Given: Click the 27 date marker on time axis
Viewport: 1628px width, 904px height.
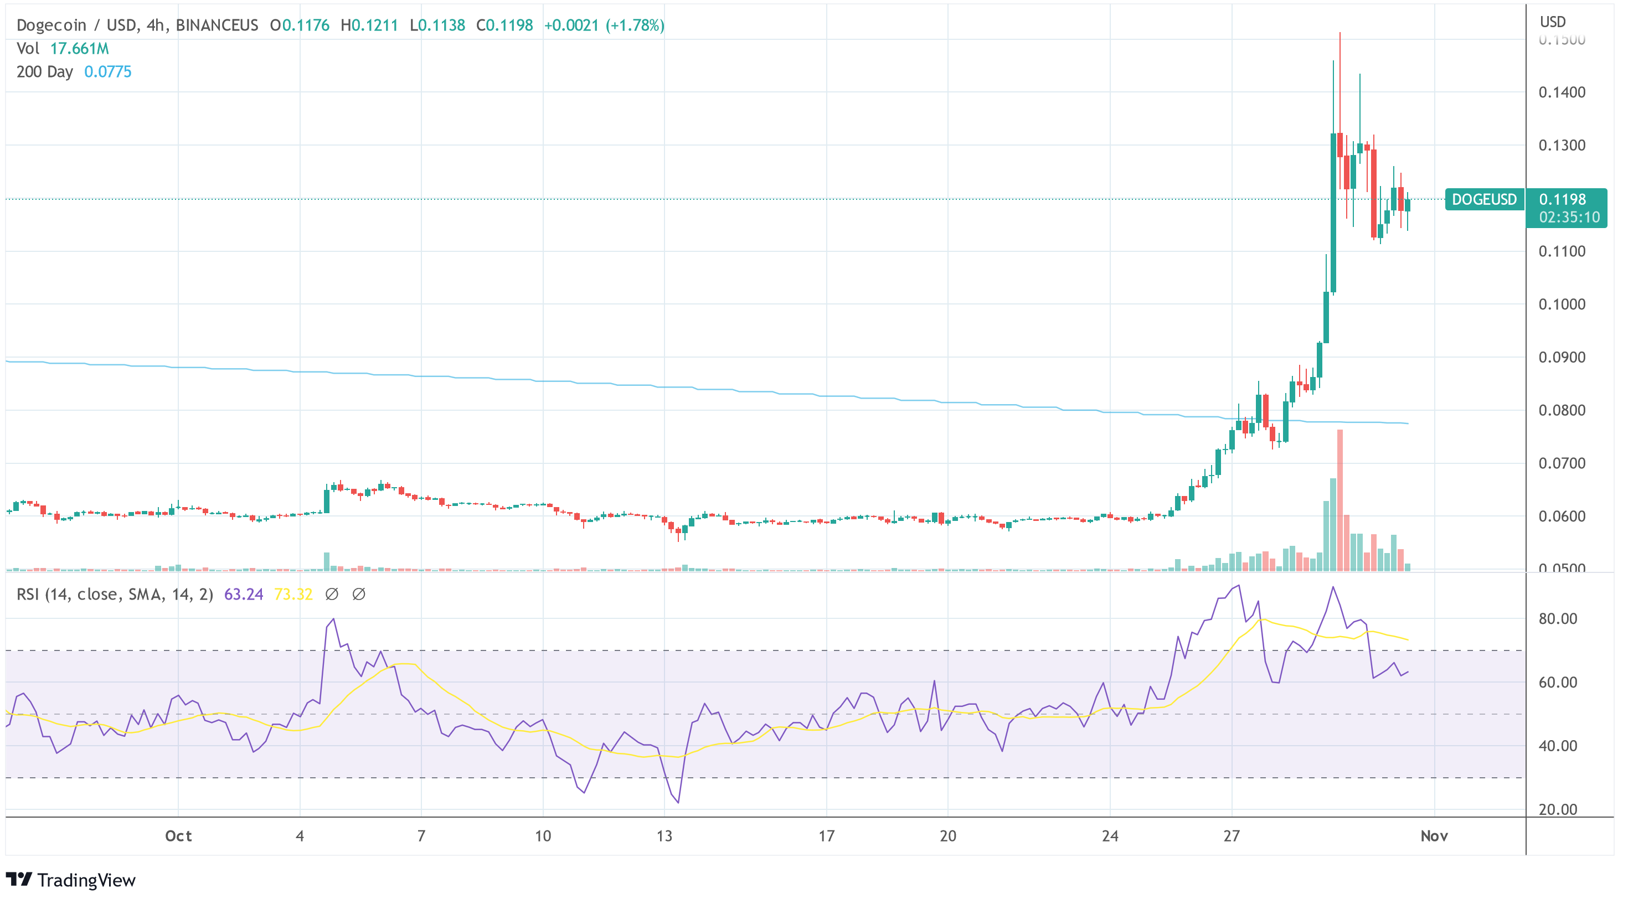Looking at the screenshot, I should click(x=1231, y=836).
